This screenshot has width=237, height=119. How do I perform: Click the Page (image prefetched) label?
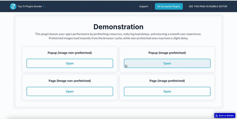click(167, 81)
